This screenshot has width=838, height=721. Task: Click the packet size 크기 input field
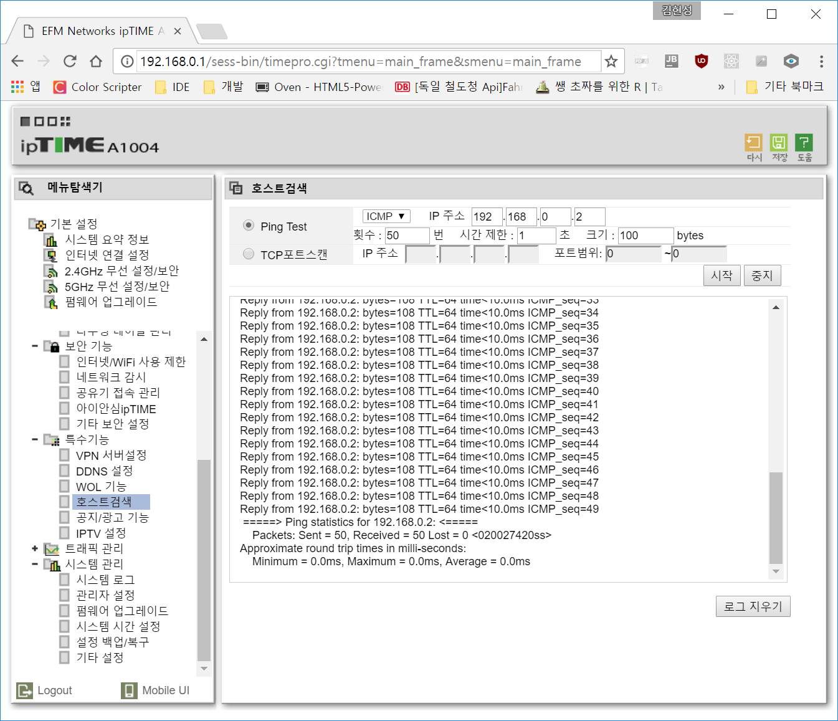(646, 236)
